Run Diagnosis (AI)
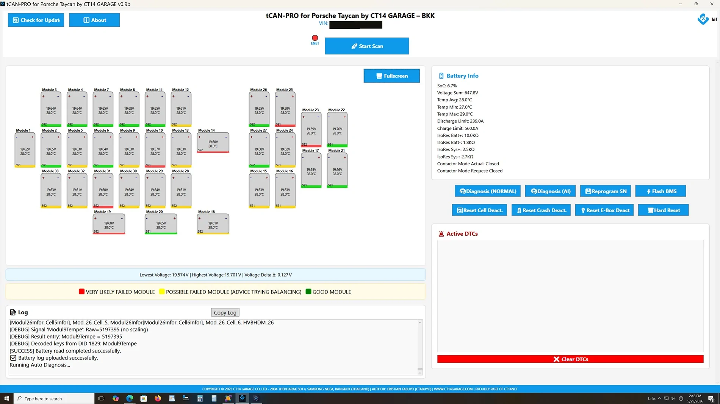This screenshot has width=720, height=404. [x=550, y=191]
